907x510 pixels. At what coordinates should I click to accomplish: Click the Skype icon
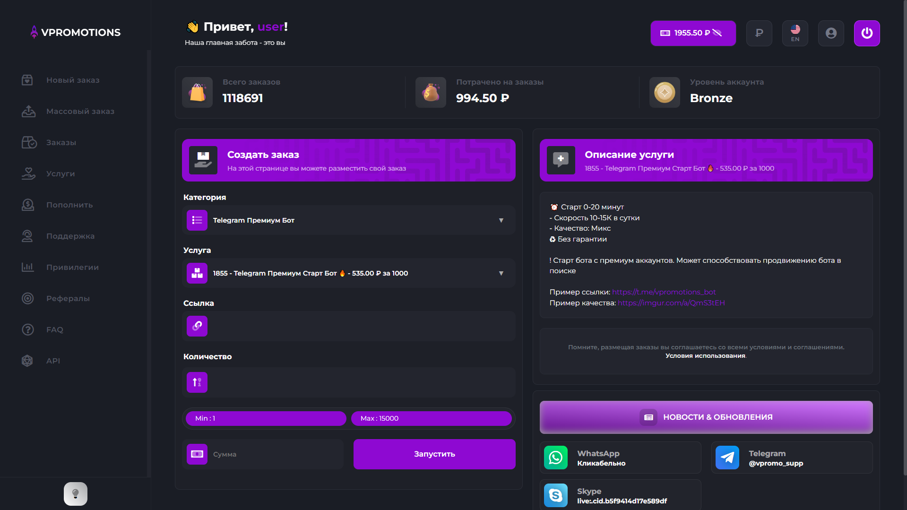tap(556, 495)
